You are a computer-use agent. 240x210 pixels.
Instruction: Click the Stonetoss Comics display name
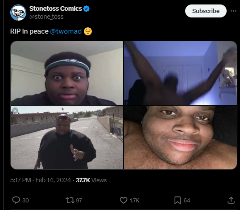point(56,9)
